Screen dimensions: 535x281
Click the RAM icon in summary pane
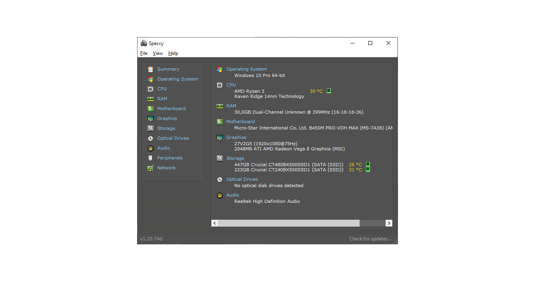click(x=220, y=106)
